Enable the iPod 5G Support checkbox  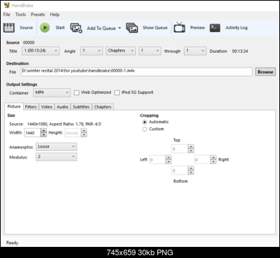click(117, 92)
